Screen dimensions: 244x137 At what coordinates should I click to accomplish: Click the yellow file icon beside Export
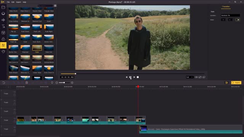point(226,83)
